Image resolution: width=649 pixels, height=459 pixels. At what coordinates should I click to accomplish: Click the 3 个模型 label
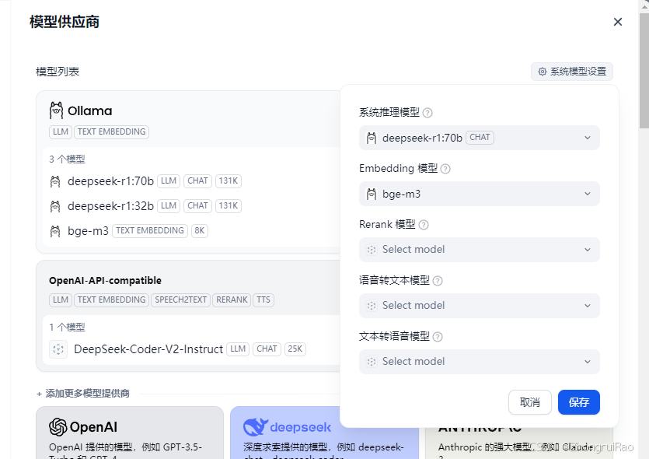[67, 159]
